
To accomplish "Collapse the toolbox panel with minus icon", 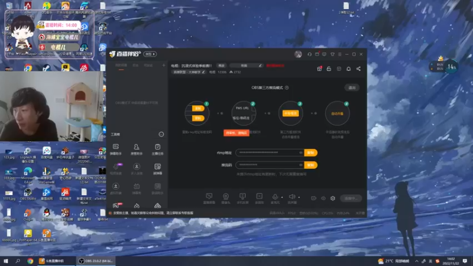I will (x=161, y=134).
